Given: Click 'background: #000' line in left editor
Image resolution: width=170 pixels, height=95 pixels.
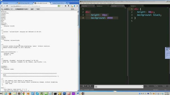Looking at the screenshot, I should (x=102, y=18).
